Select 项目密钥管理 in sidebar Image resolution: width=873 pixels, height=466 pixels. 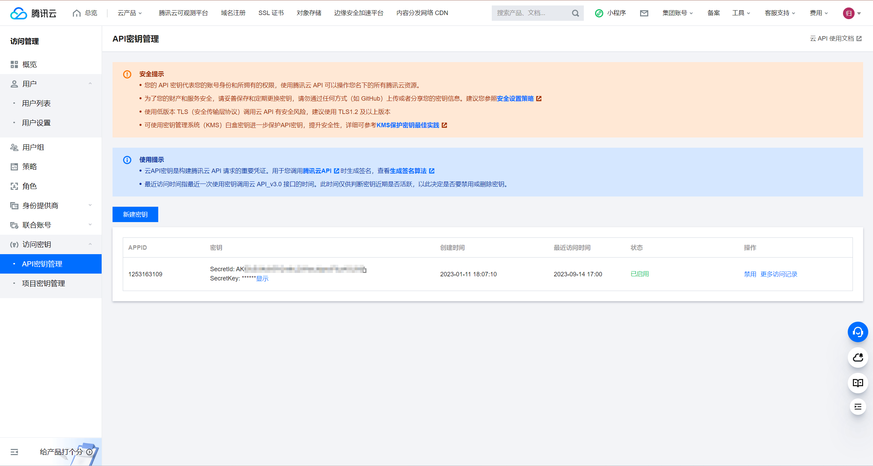pos(43,283)
